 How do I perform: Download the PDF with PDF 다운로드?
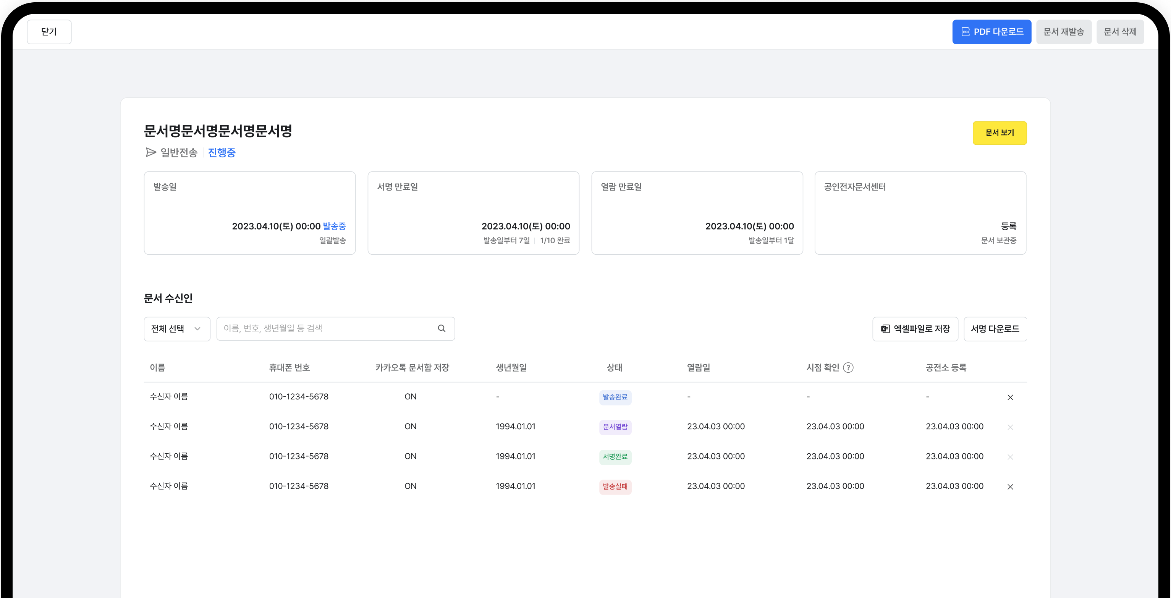tap(991, 32)
